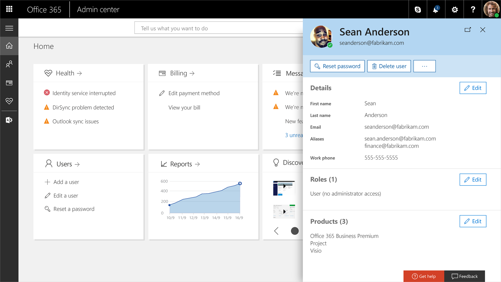
Task: Pop out Sean Anderson's profile card
Action: point(468,30)
